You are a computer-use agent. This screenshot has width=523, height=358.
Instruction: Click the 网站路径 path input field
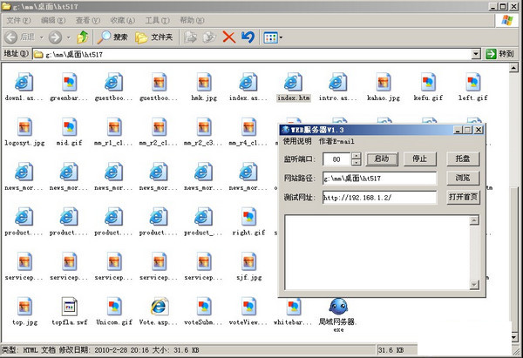pyautogui.click(x=378, y=179)
